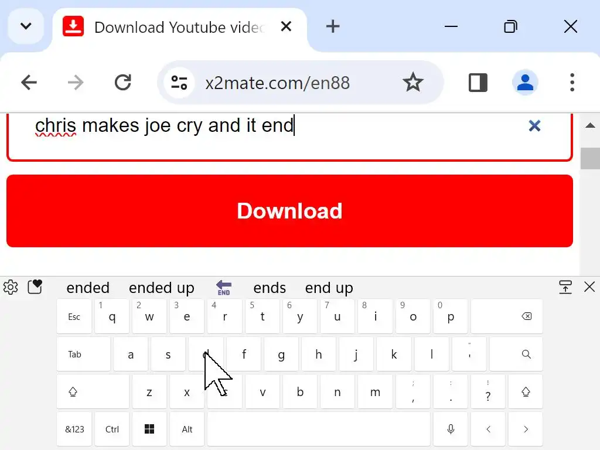Tap the apostrophe key
This screenshot has width=600, height=450.
pos(469,354)
